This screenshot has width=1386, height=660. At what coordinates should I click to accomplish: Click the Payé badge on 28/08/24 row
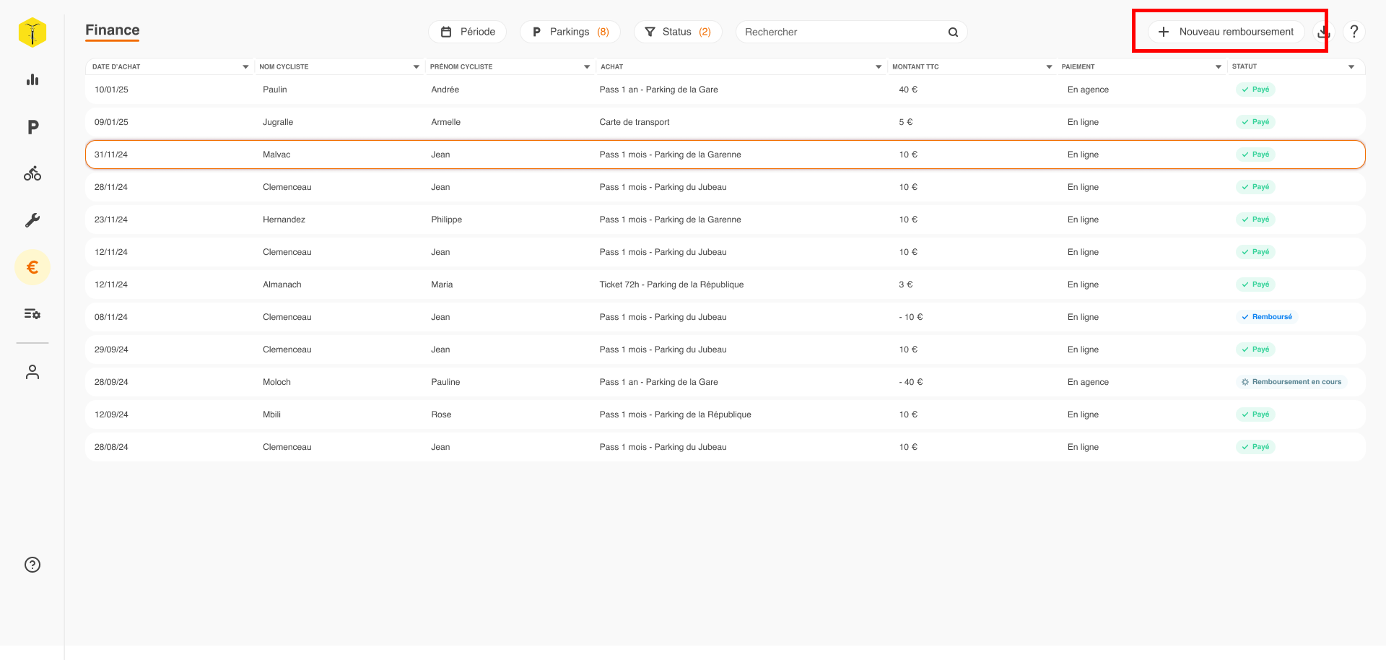(1255, 447)
